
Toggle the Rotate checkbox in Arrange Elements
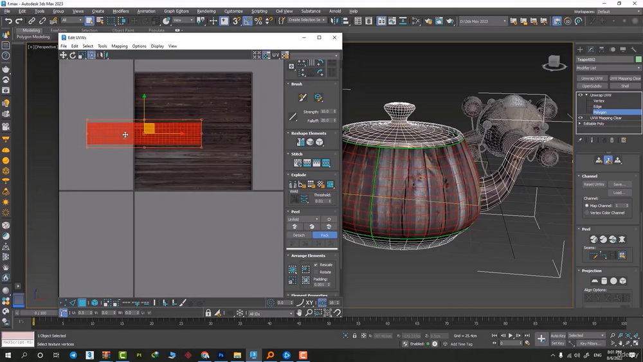(x=316, y=272)
